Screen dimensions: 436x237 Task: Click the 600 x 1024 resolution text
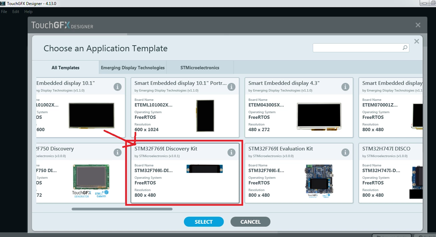(147, 129)
